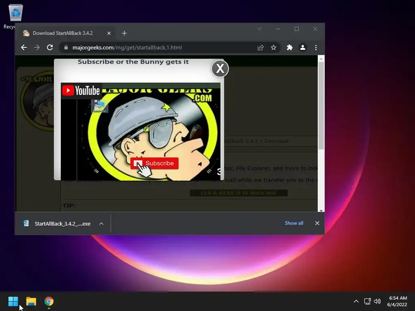This screenshot has height=311, width=415.
Task: Click the scrollbar up arrow
Action: tap(321, 59)
